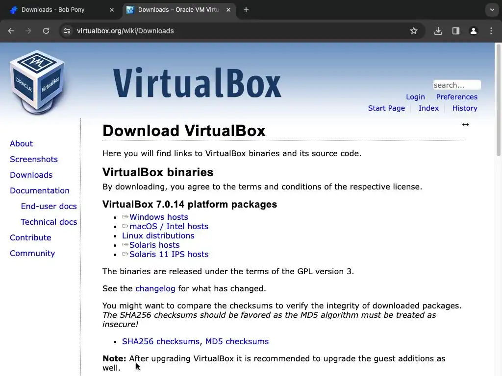The image size is (502, 376).
Task: Download the Solaris 11 IPS hosts package
Action: click(x=169, y=254)
